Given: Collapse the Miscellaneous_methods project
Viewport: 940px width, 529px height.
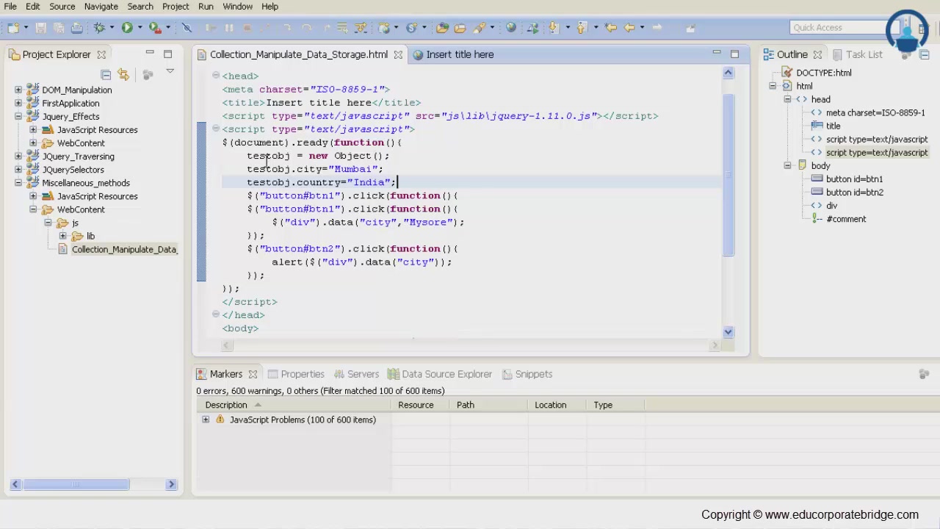Looking at the screenshot, I should point(18,182).
